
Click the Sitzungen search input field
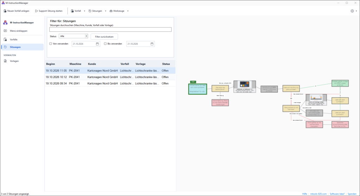(110, 30)
